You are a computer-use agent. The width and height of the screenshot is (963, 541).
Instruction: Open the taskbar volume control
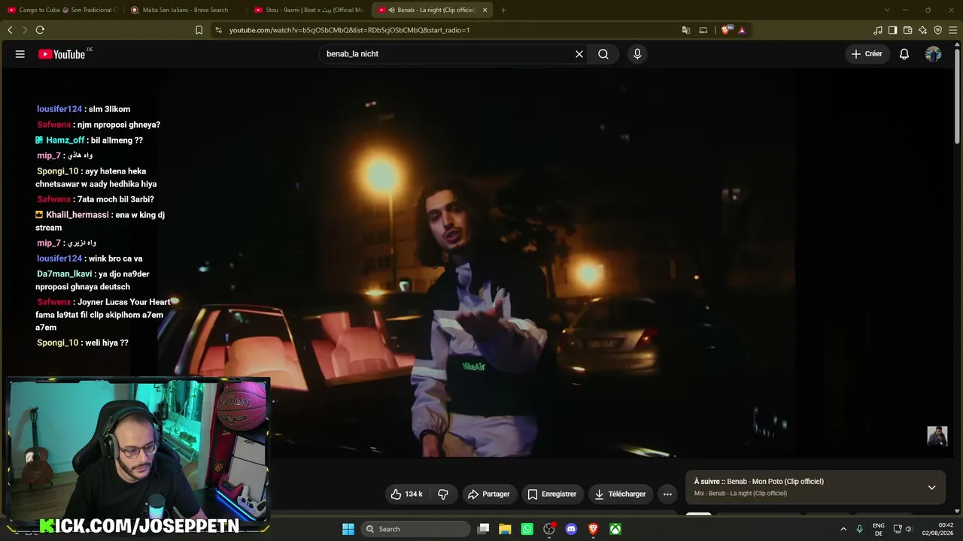click(909, 529)
